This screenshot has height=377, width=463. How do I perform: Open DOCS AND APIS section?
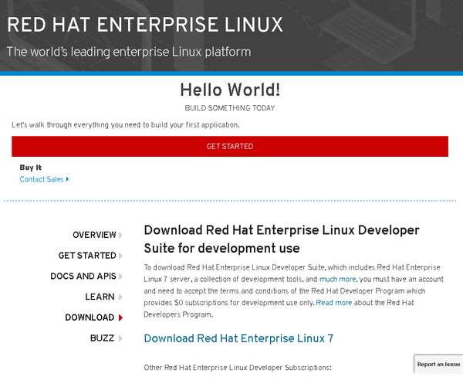coord(83,276)
